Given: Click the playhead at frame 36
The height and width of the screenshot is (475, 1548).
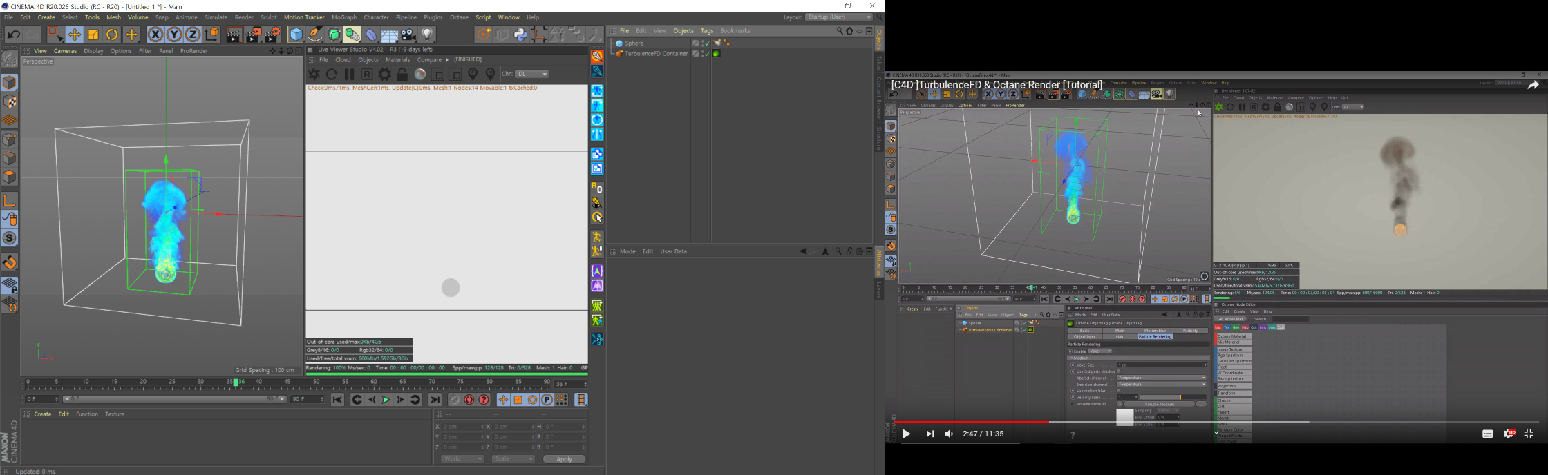Looking at the screenshot, I should (235, 382).
